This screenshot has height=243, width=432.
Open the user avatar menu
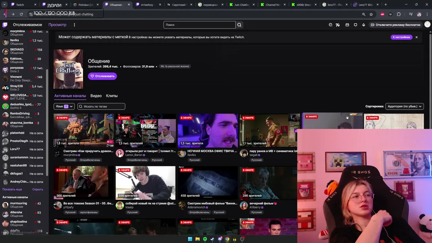tap(427, 25)
